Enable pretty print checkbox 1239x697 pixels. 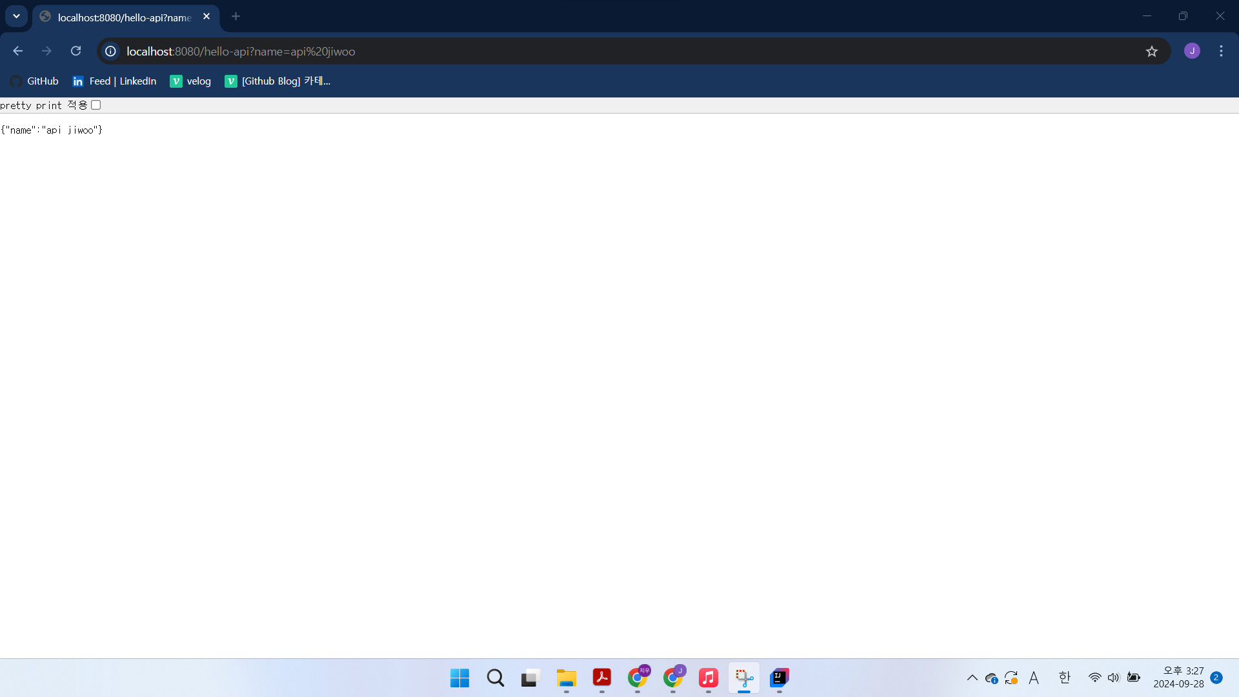coord(96,105)
